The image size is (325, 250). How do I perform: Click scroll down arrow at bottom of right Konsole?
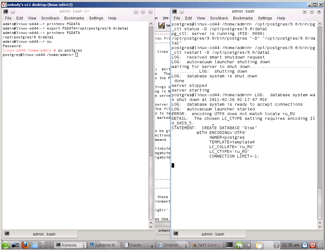click(x=320, y=227)
